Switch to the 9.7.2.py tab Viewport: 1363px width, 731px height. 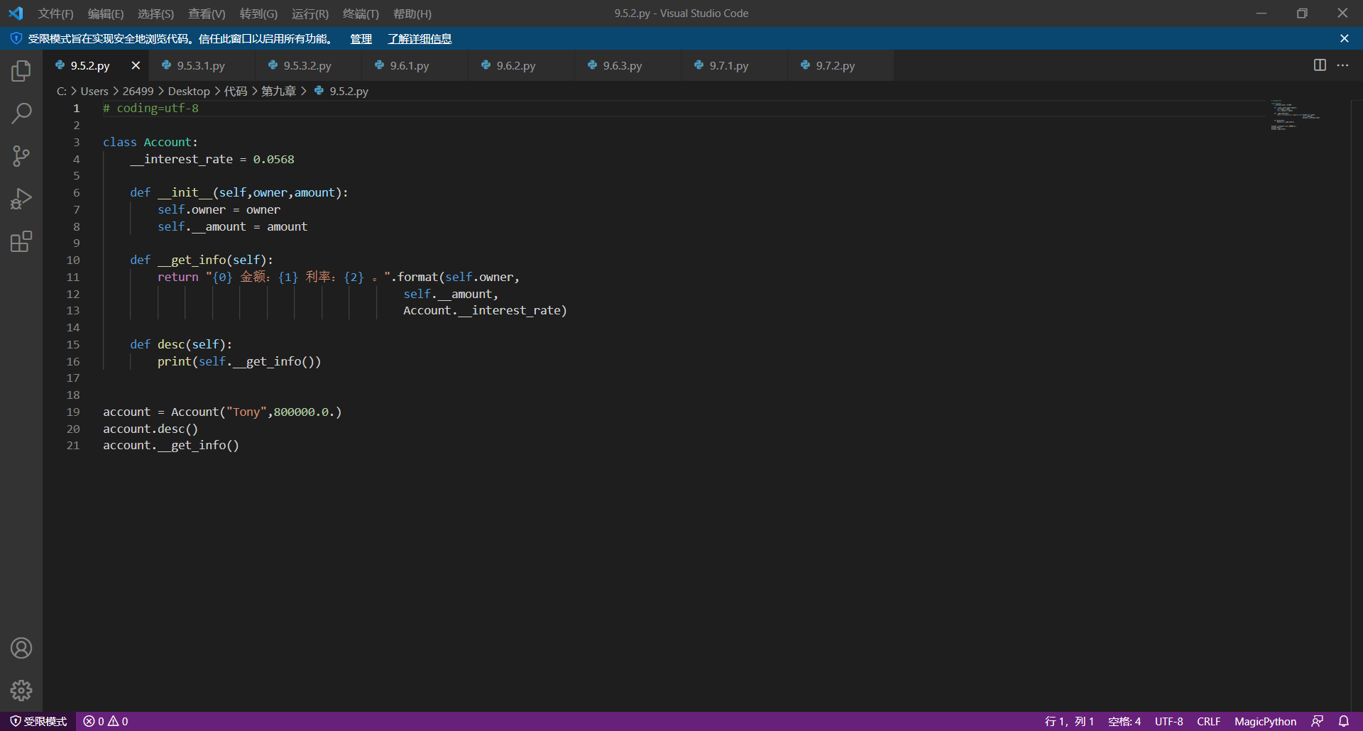click(x=841, y=65)
